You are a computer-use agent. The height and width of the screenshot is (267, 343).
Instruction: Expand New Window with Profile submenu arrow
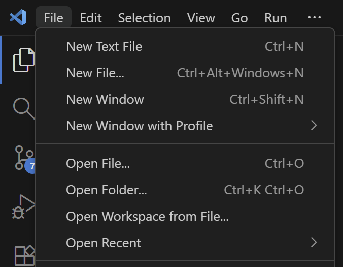coord(314,126)
